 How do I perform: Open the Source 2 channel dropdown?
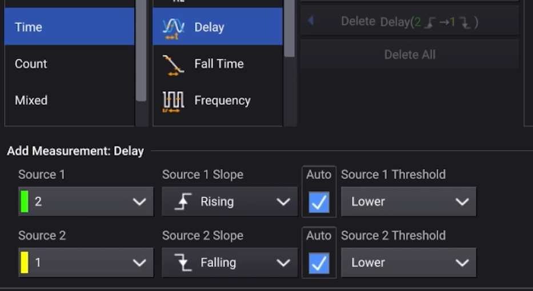[x=86, y=262]
